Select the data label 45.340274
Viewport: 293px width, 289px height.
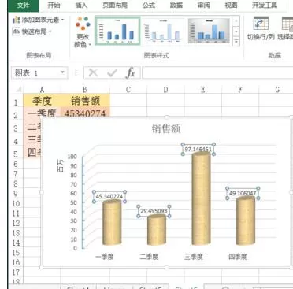click(x=109, y=197)
